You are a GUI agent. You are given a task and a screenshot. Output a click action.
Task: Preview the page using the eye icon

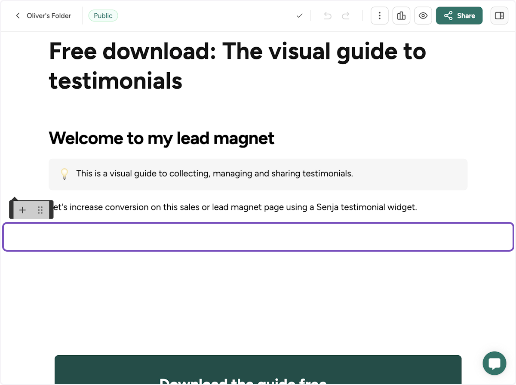point(423,15)
